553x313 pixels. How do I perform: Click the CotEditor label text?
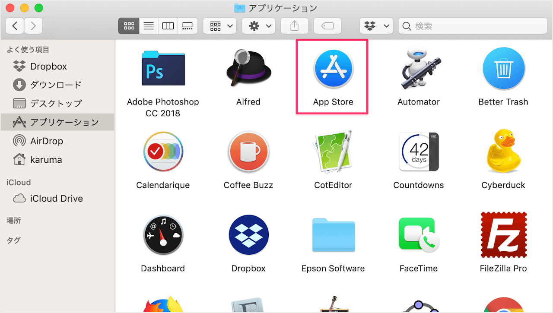point(333,185)
